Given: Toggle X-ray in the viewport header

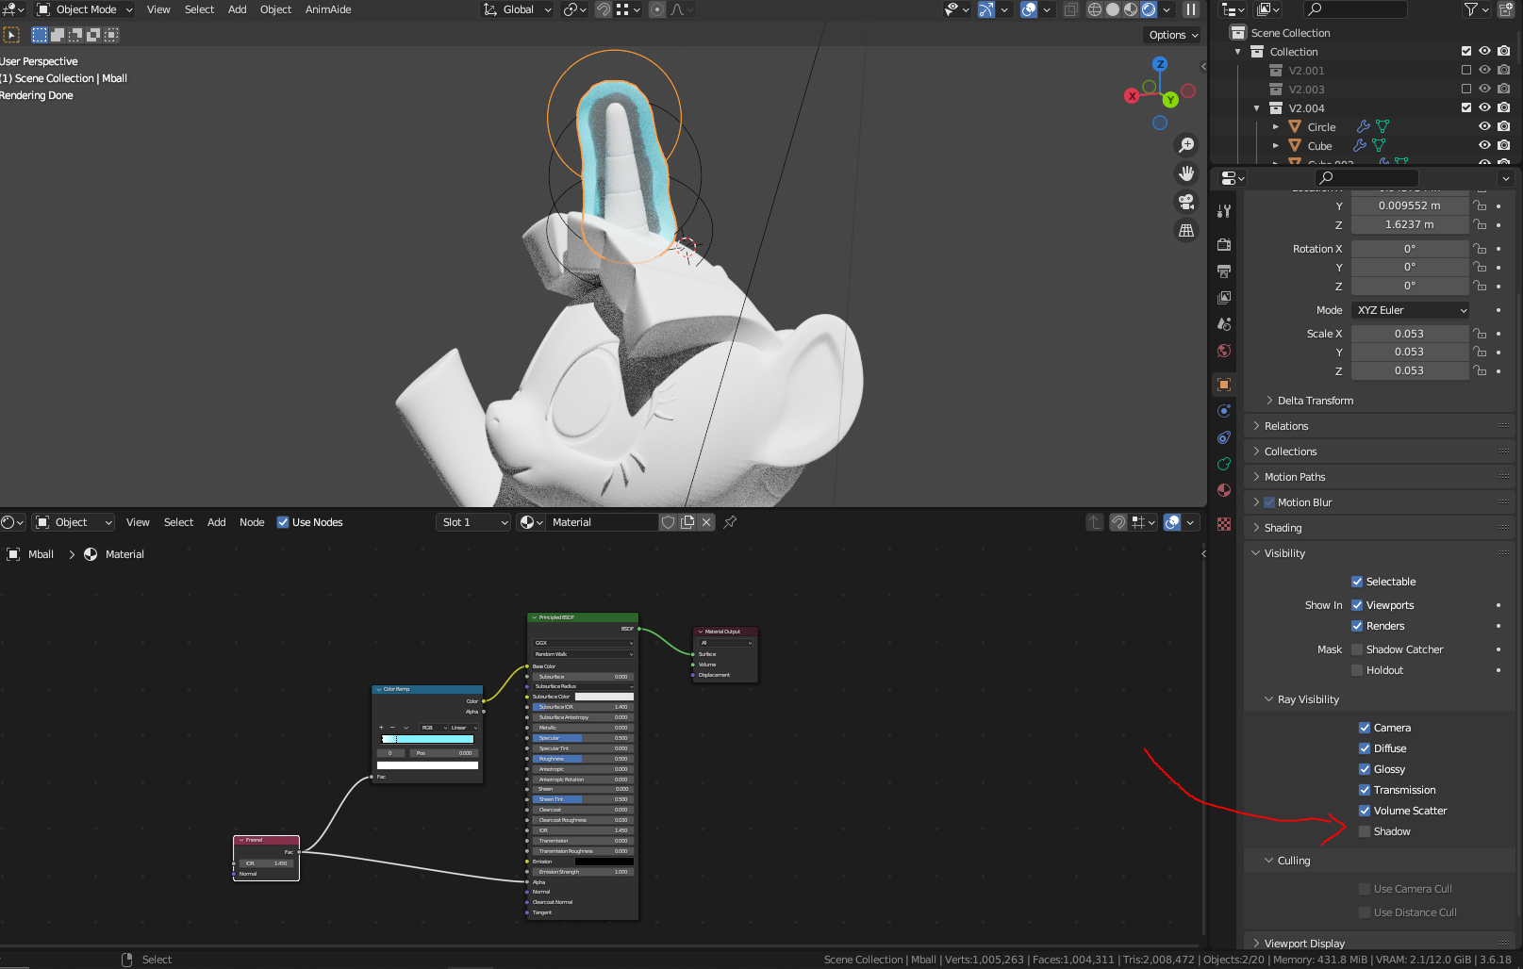Looking at the screenshot, I should point(1071,9).
